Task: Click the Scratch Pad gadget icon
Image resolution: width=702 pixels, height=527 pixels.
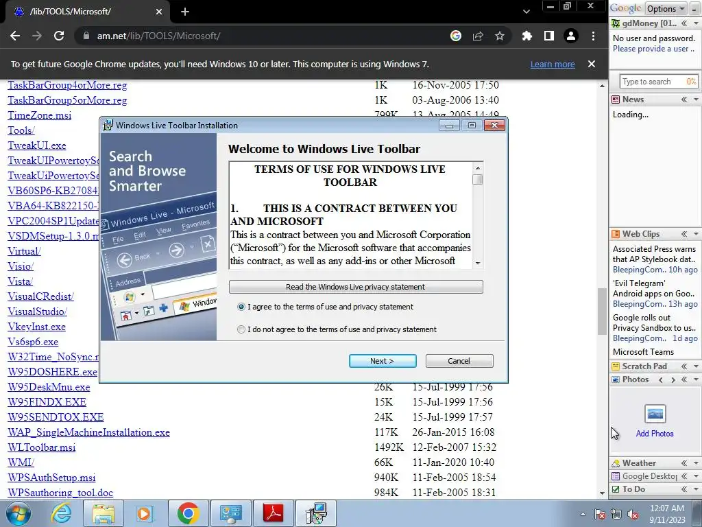Action: 616,366
